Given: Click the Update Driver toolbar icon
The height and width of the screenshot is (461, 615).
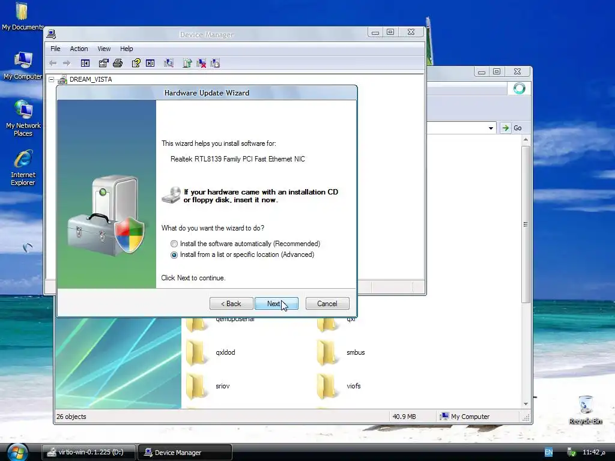Looking at the screenshot, I should [187, 63].
